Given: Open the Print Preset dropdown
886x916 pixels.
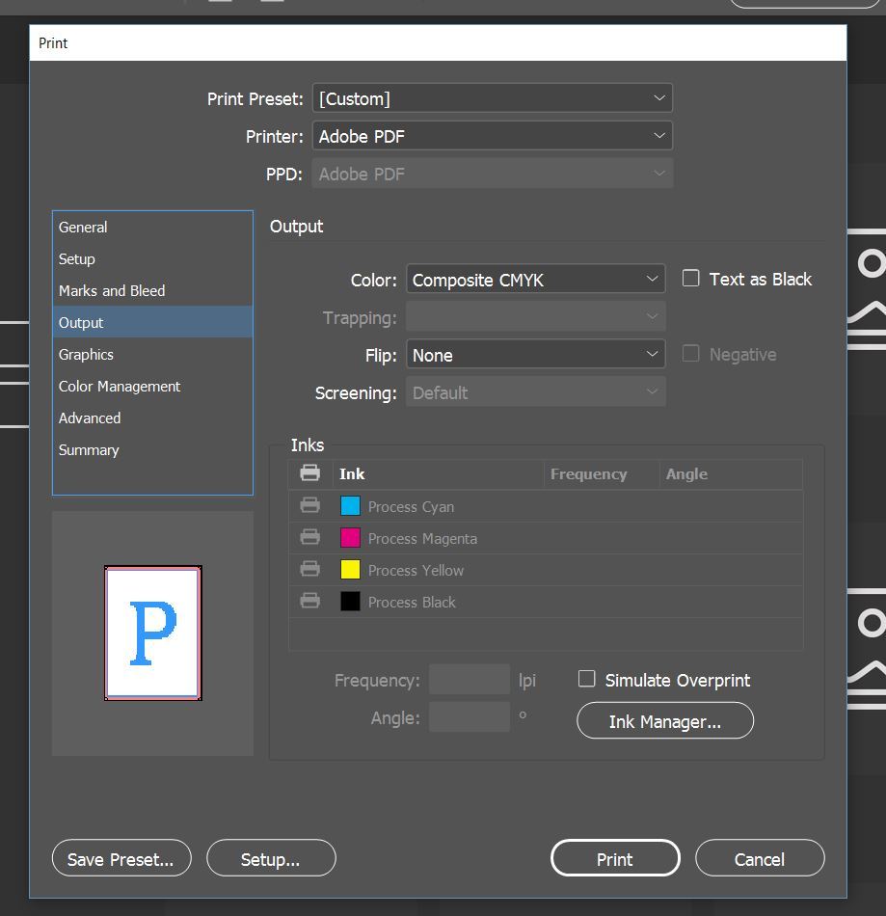Looking at the screenshot, I should pos(493,98).
